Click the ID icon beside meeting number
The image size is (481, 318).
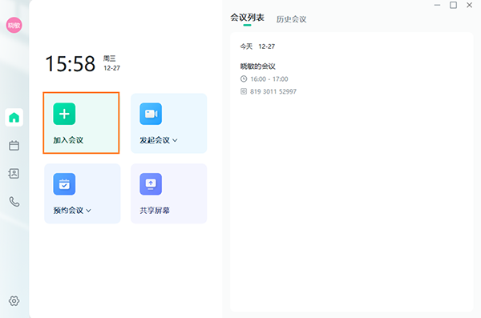tap(244, 91)
